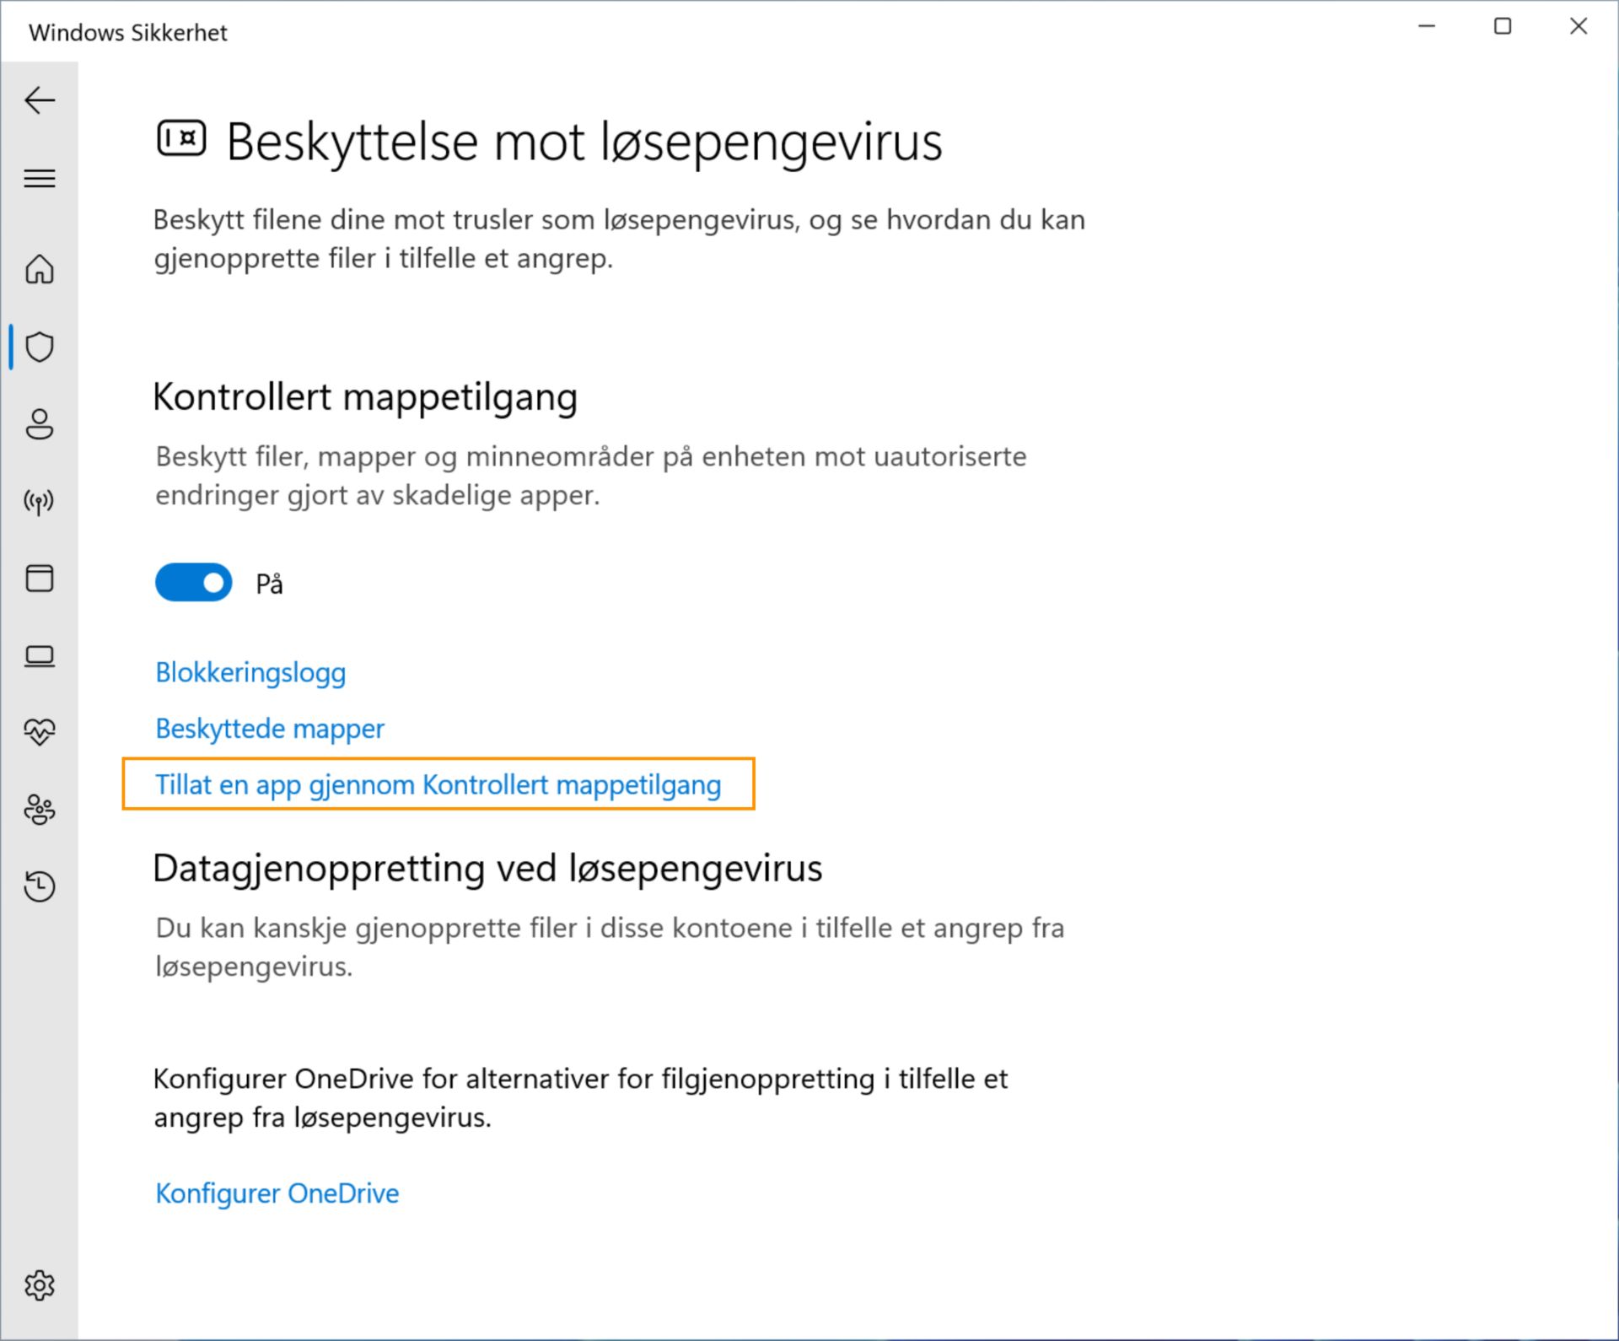Click Tillat en app gjennom Kontrollert mappetilgang
The width and height of the screenshot is (1619, 1341).
438,785
